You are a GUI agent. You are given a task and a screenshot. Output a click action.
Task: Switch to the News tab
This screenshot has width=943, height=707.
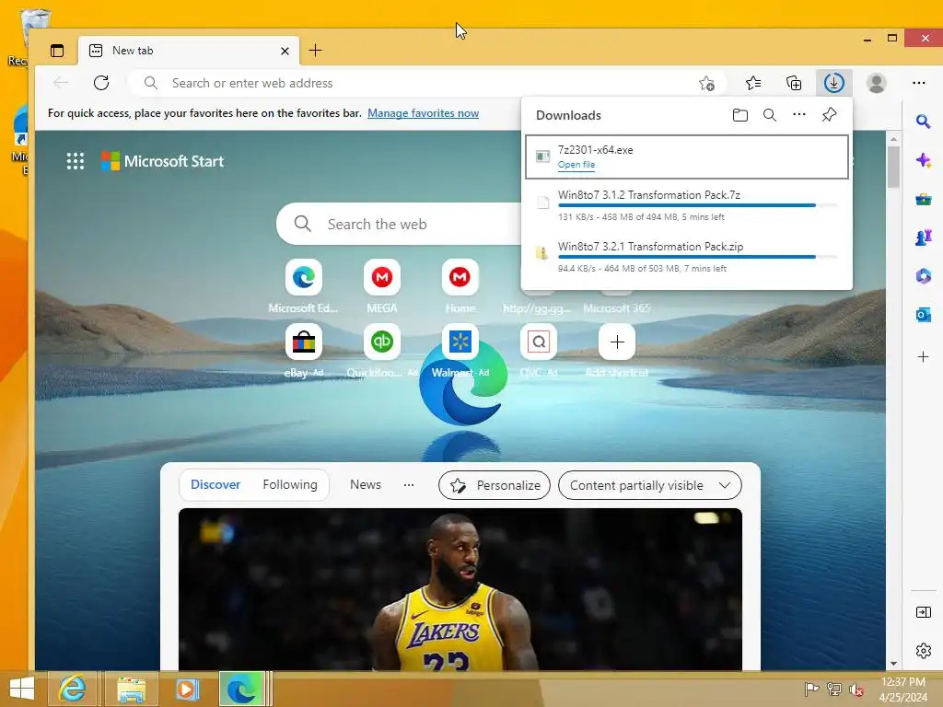click(x=366, y=484)
